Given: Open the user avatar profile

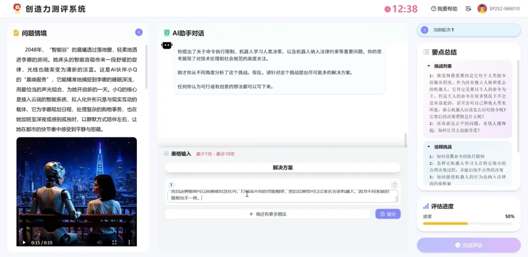Looking at the screenshot, I should (482, 9).
